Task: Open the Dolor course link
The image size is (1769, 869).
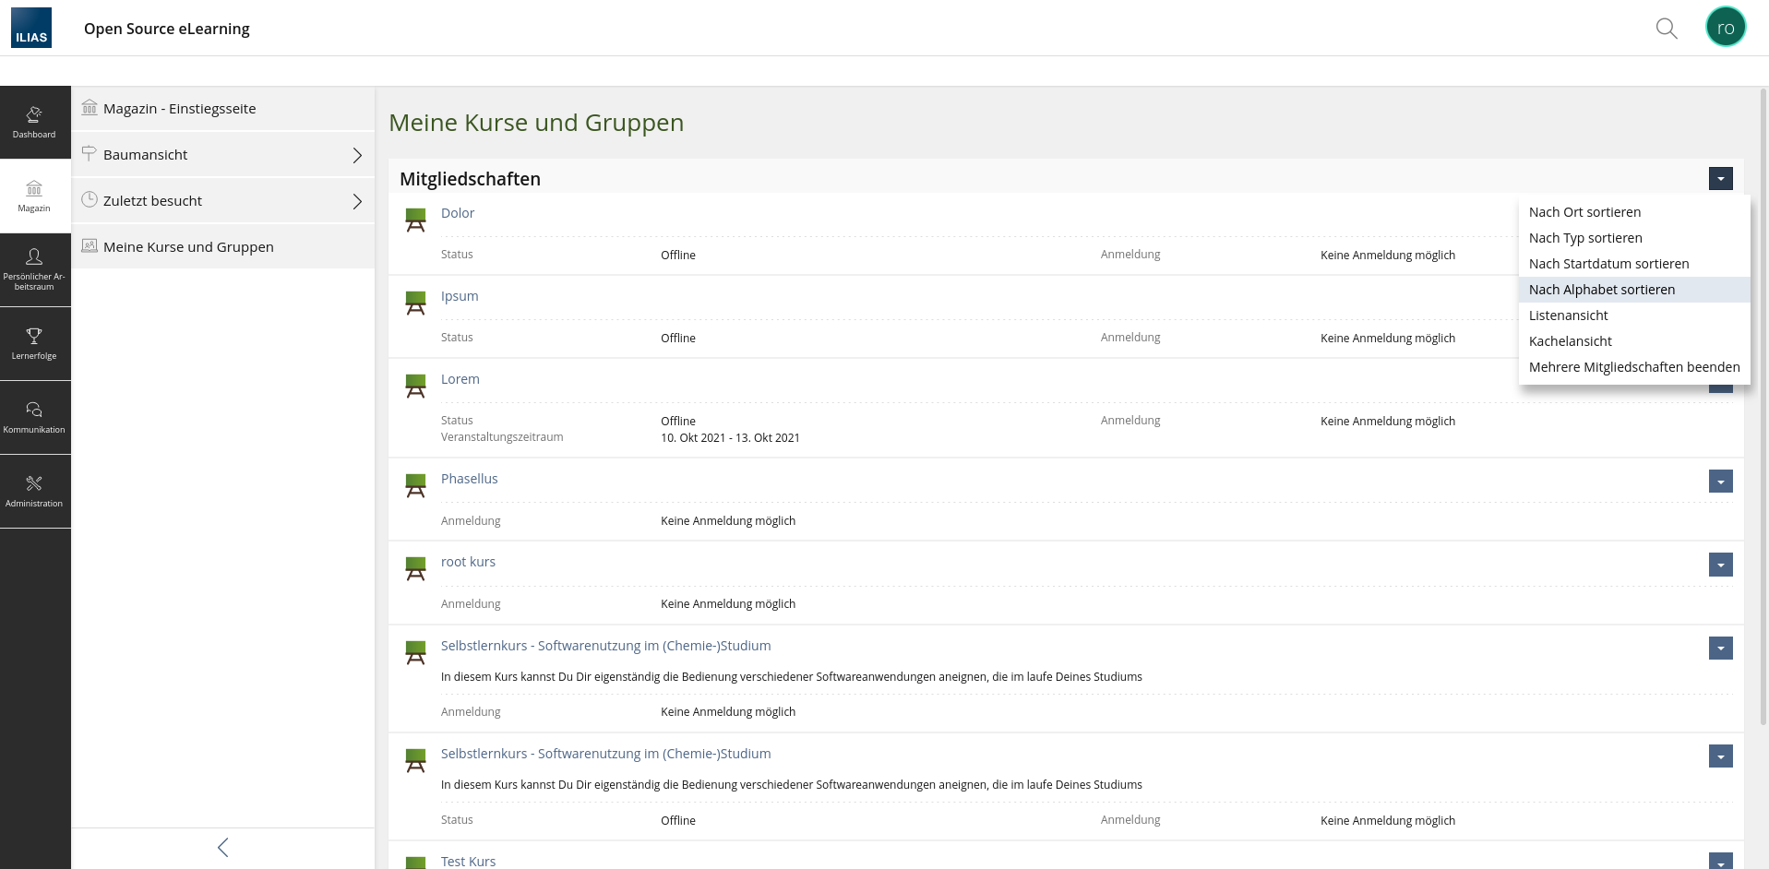Action: coord(457,213)
